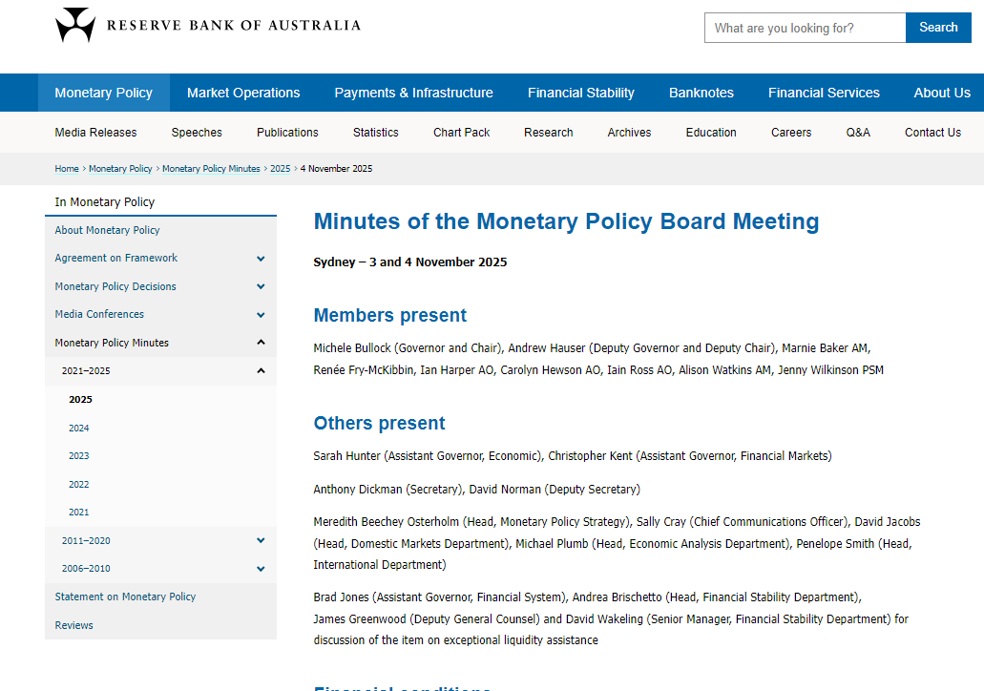984x691 pixels.
Task: Open Monetary Policy Minutes sidebar link
Action: [112, 343]
